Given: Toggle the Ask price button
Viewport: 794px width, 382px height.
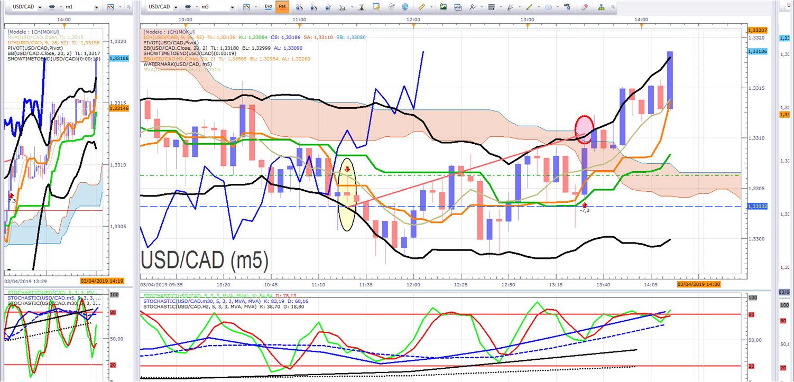Looking at the screenshot, I should [x=282, y=7].
